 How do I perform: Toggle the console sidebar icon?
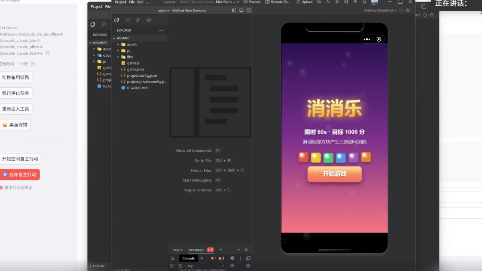pyautogui.click(x=172, y=266)
